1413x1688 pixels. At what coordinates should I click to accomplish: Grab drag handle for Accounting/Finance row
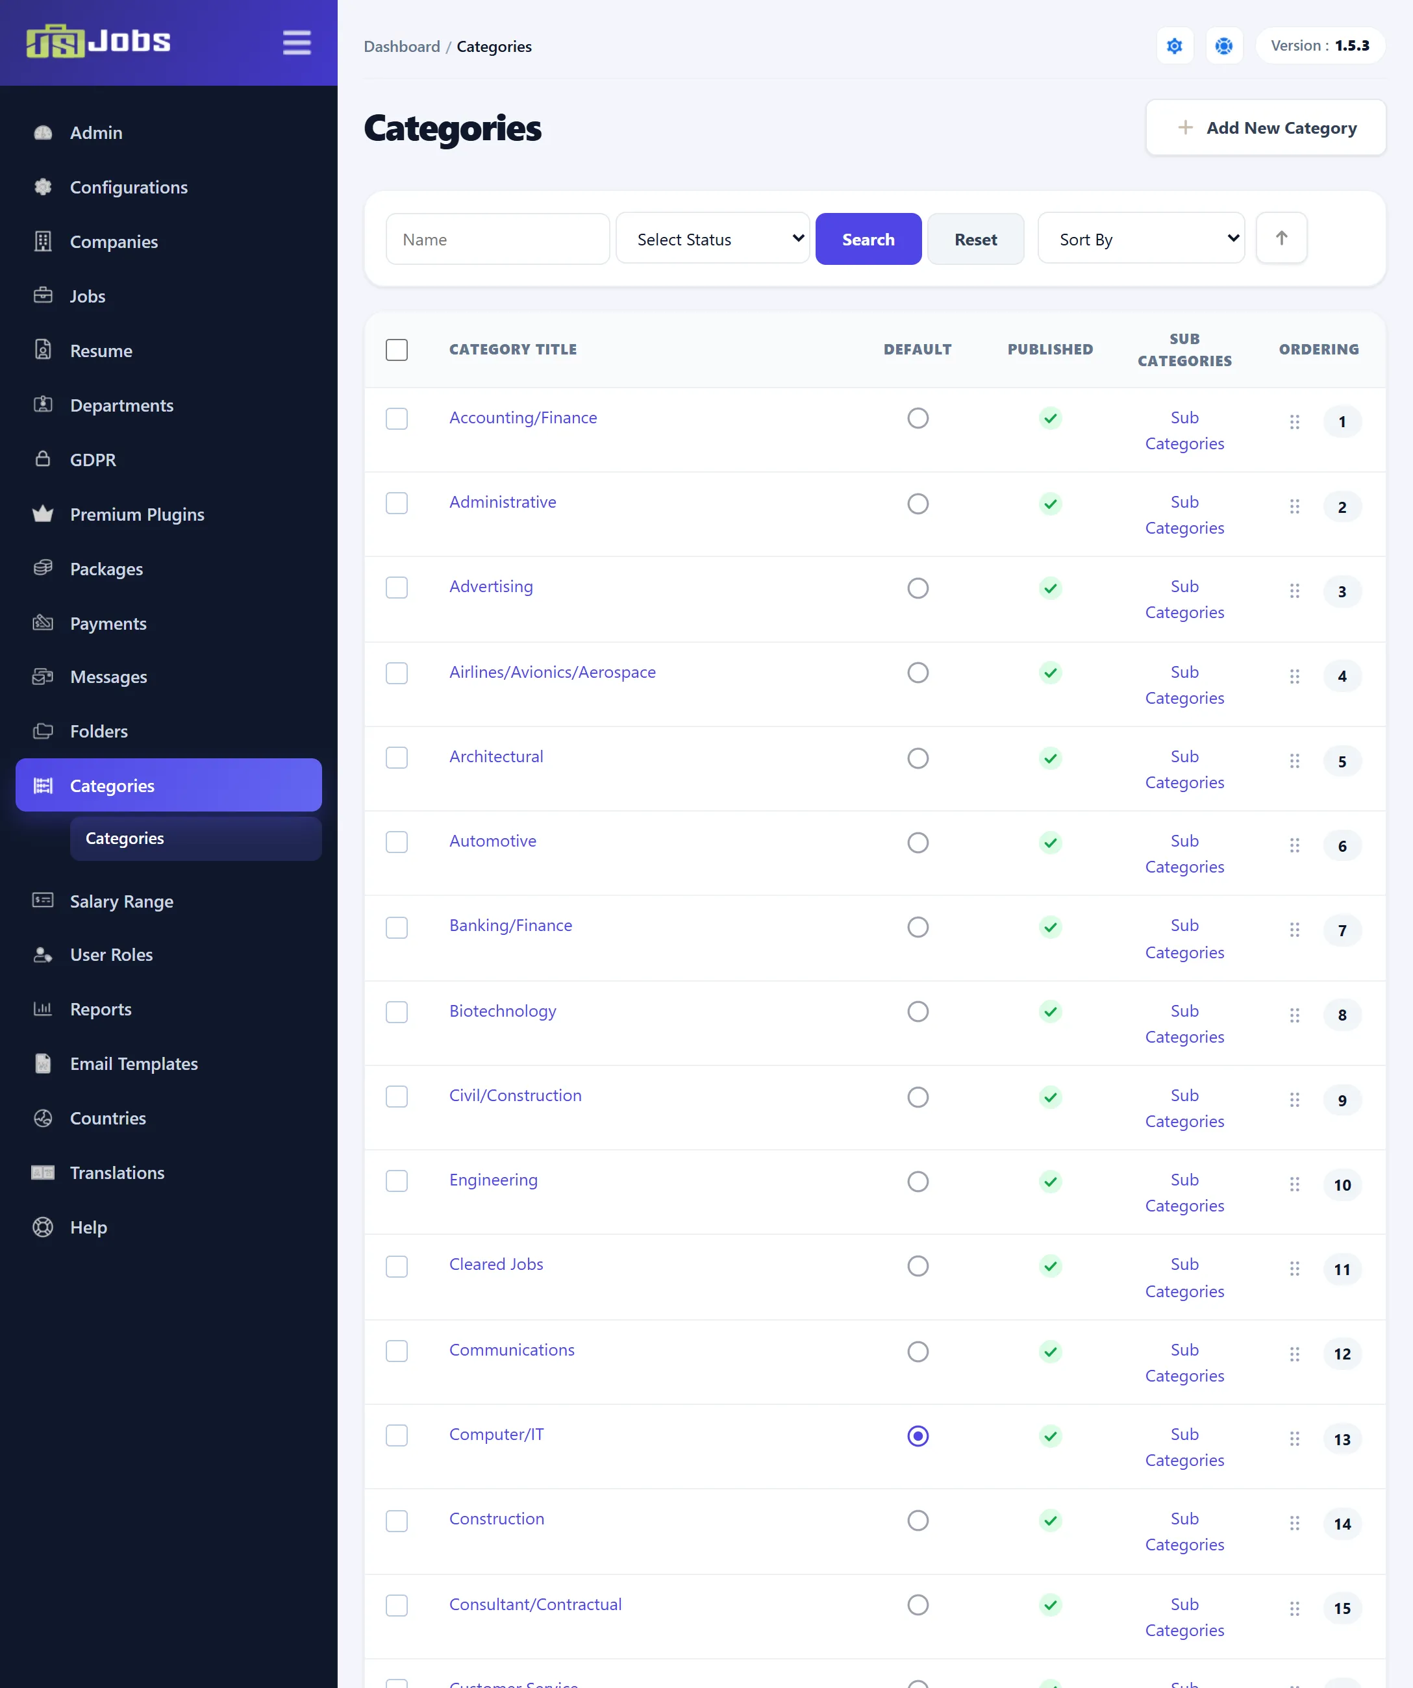pos(1294,422)
